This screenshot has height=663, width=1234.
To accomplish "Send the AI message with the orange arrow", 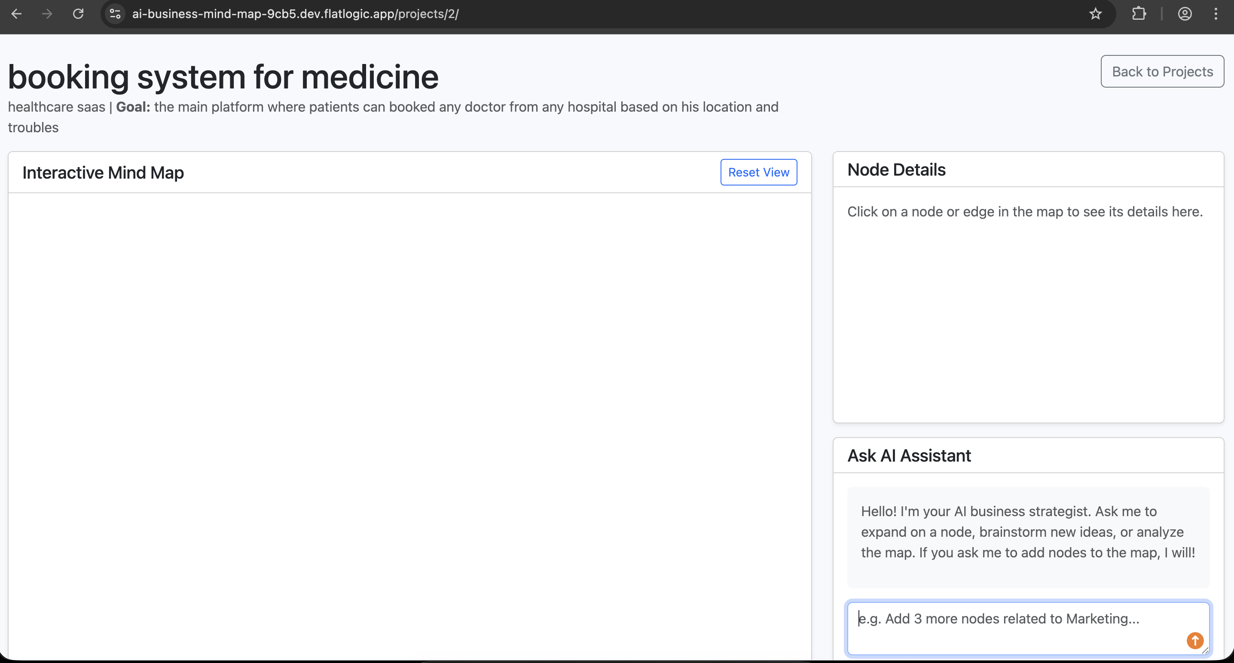I will 1195,640.
